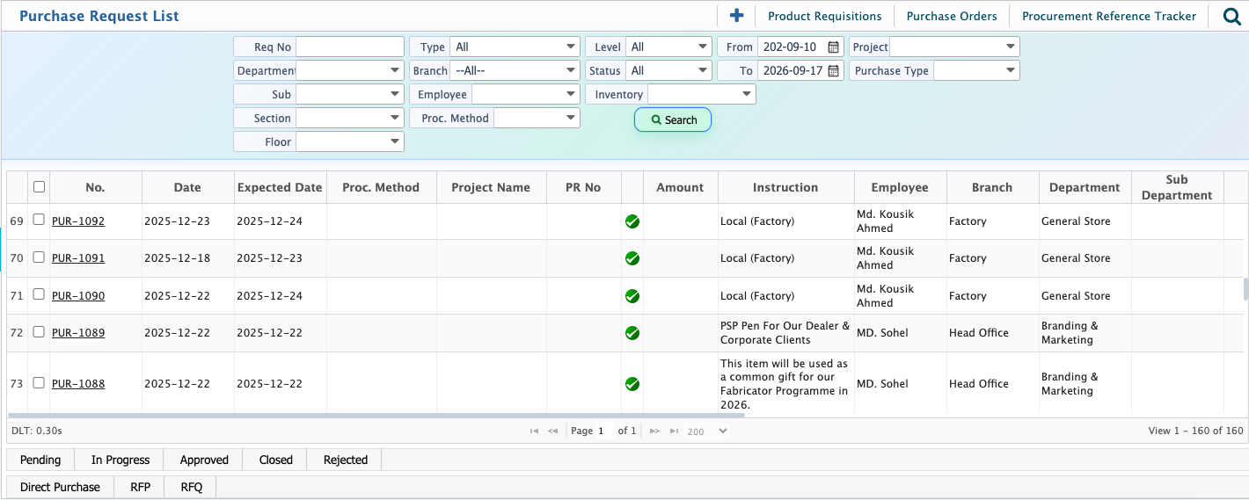Click the page number input field
This screenshot has height=500, width=1249.
[x=604, y=431]
